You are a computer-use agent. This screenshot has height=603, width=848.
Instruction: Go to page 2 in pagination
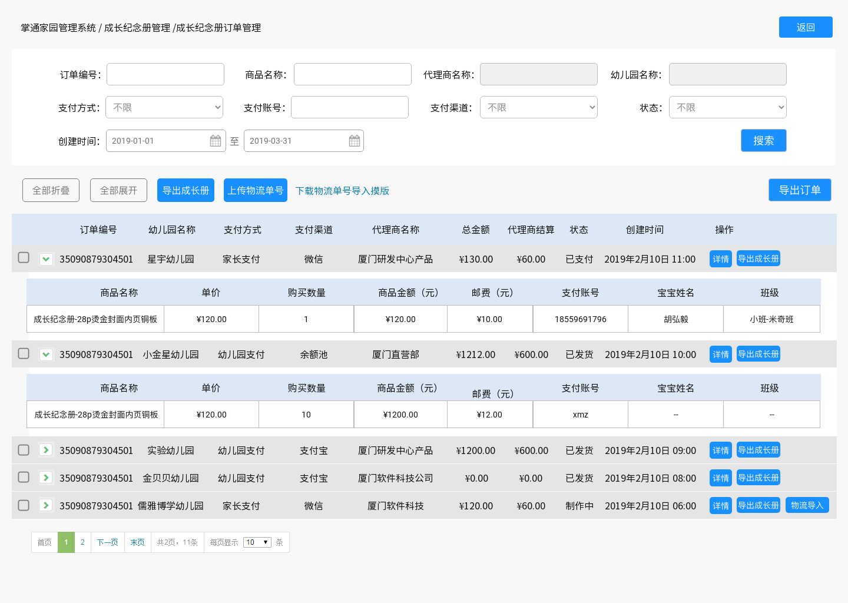coord(82,542)
